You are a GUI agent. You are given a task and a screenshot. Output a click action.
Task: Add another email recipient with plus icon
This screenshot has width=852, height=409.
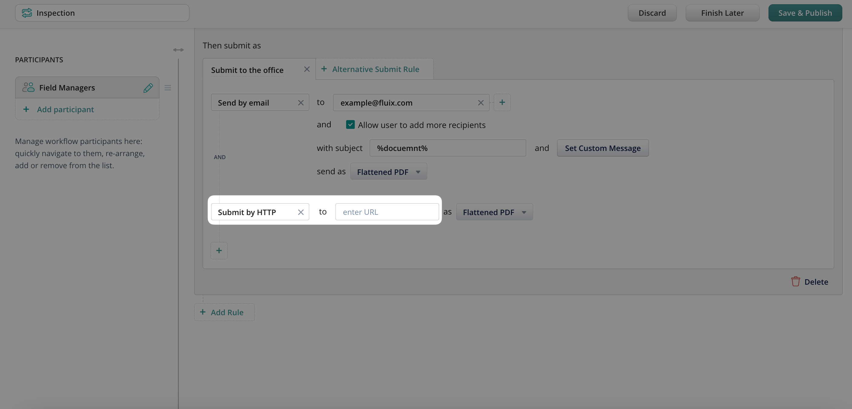(502, 103)
